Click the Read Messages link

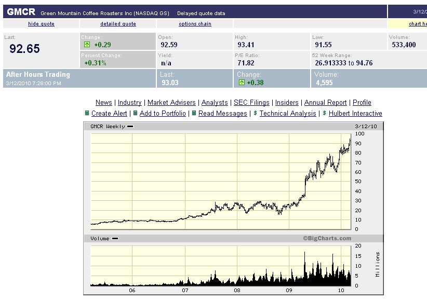(223, 114)
